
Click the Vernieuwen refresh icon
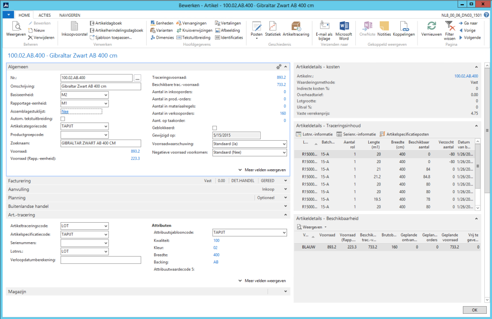[431, 30]
